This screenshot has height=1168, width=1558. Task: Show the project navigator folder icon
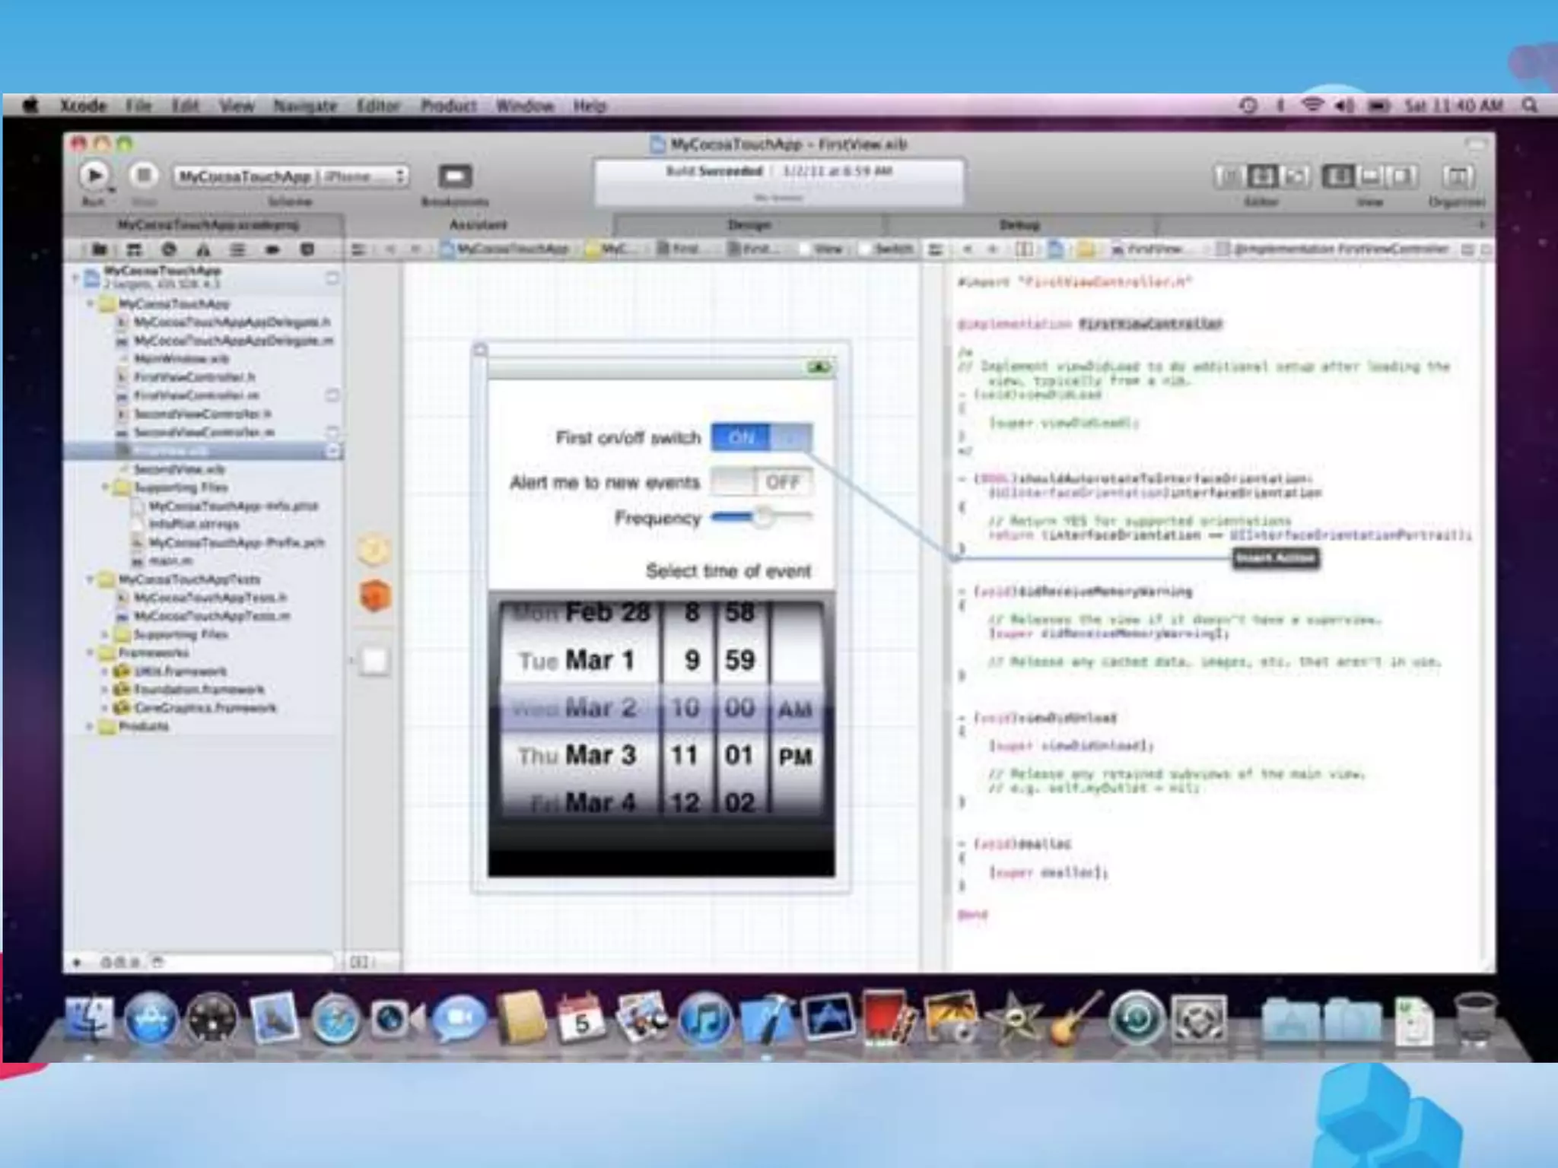pyautogui.click(x=99, y=249)
